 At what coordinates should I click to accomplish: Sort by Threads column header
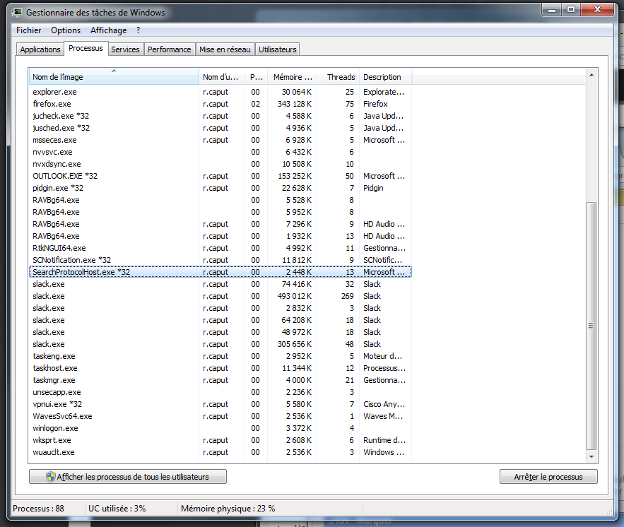(x=339, y=77)
